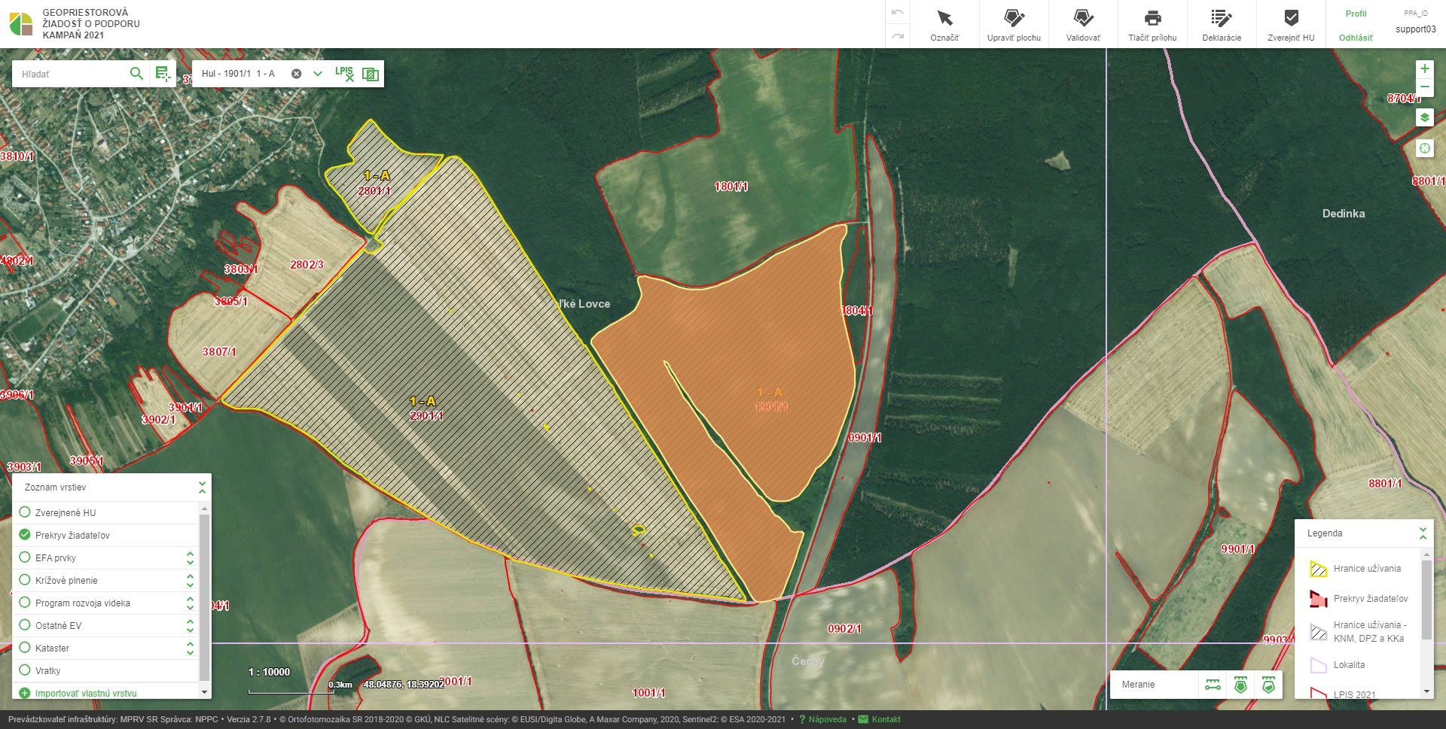Click parcel label 0902/1
The height and width of the screenshot is (729, 1446).
[x=844, y=629]
